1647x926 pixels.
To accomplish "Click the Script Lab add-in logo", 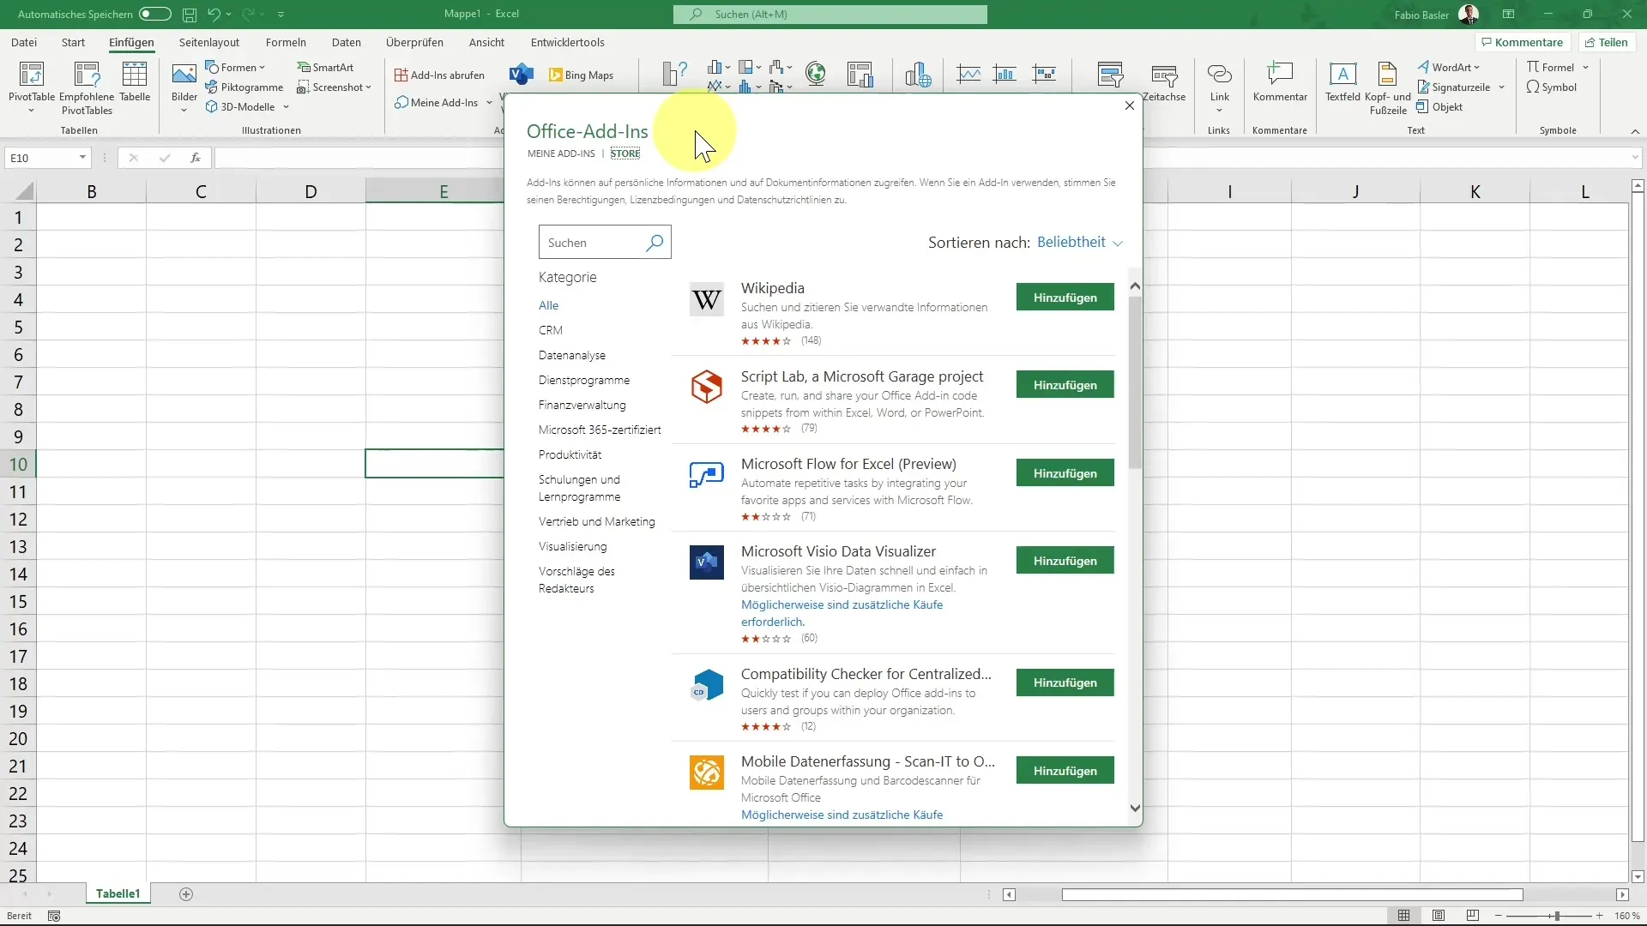I will point(706,387).
